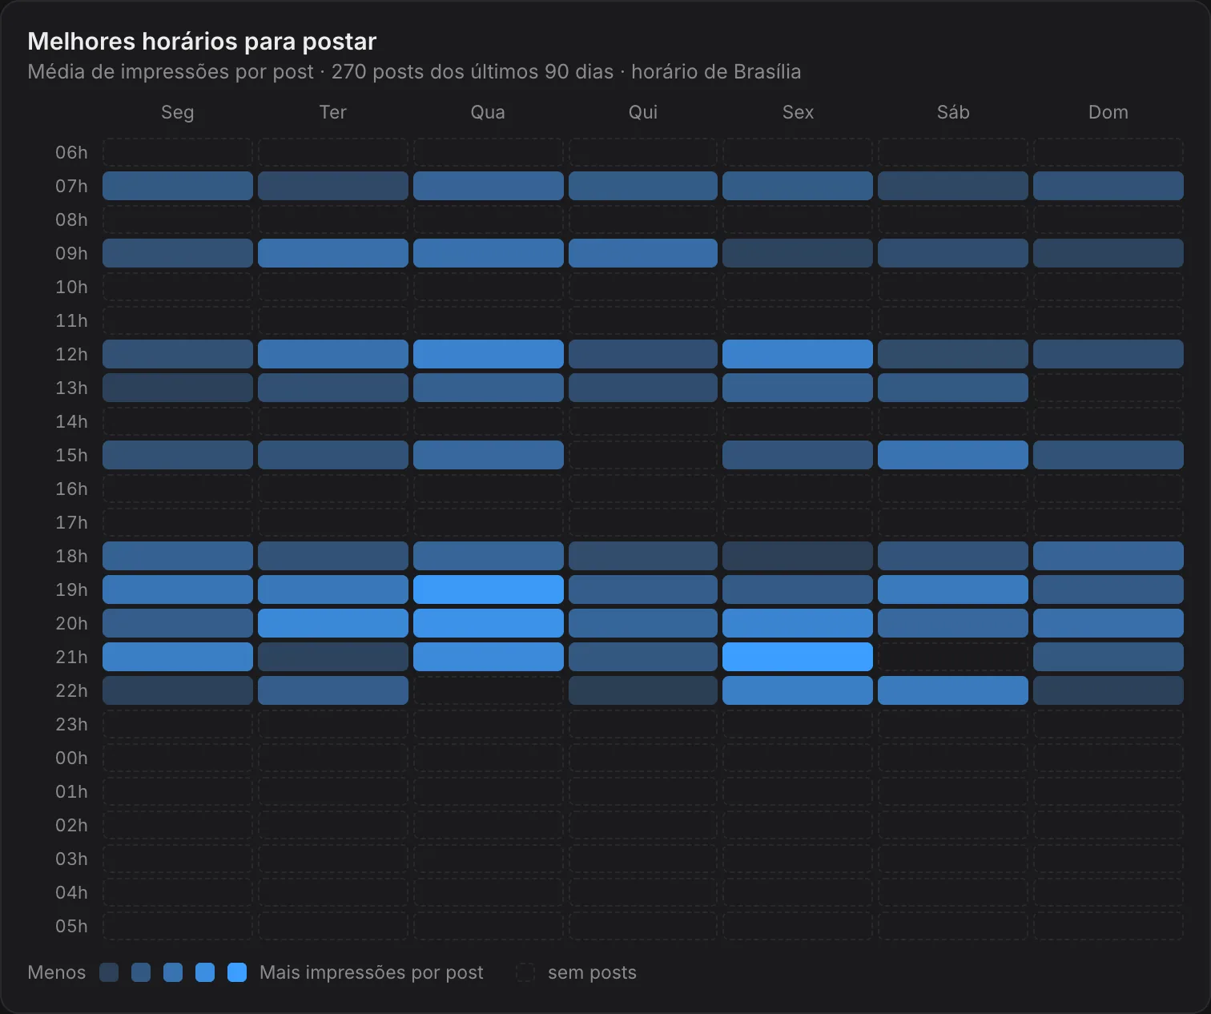Click the '05h' row label
The width and height of the screenshot is (1211, 1014).
pos(71,926)
